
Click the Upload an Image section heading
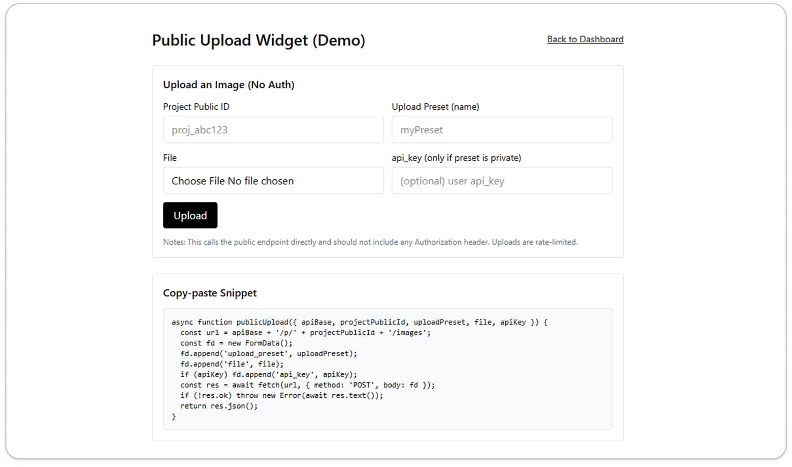pos(229,85)
